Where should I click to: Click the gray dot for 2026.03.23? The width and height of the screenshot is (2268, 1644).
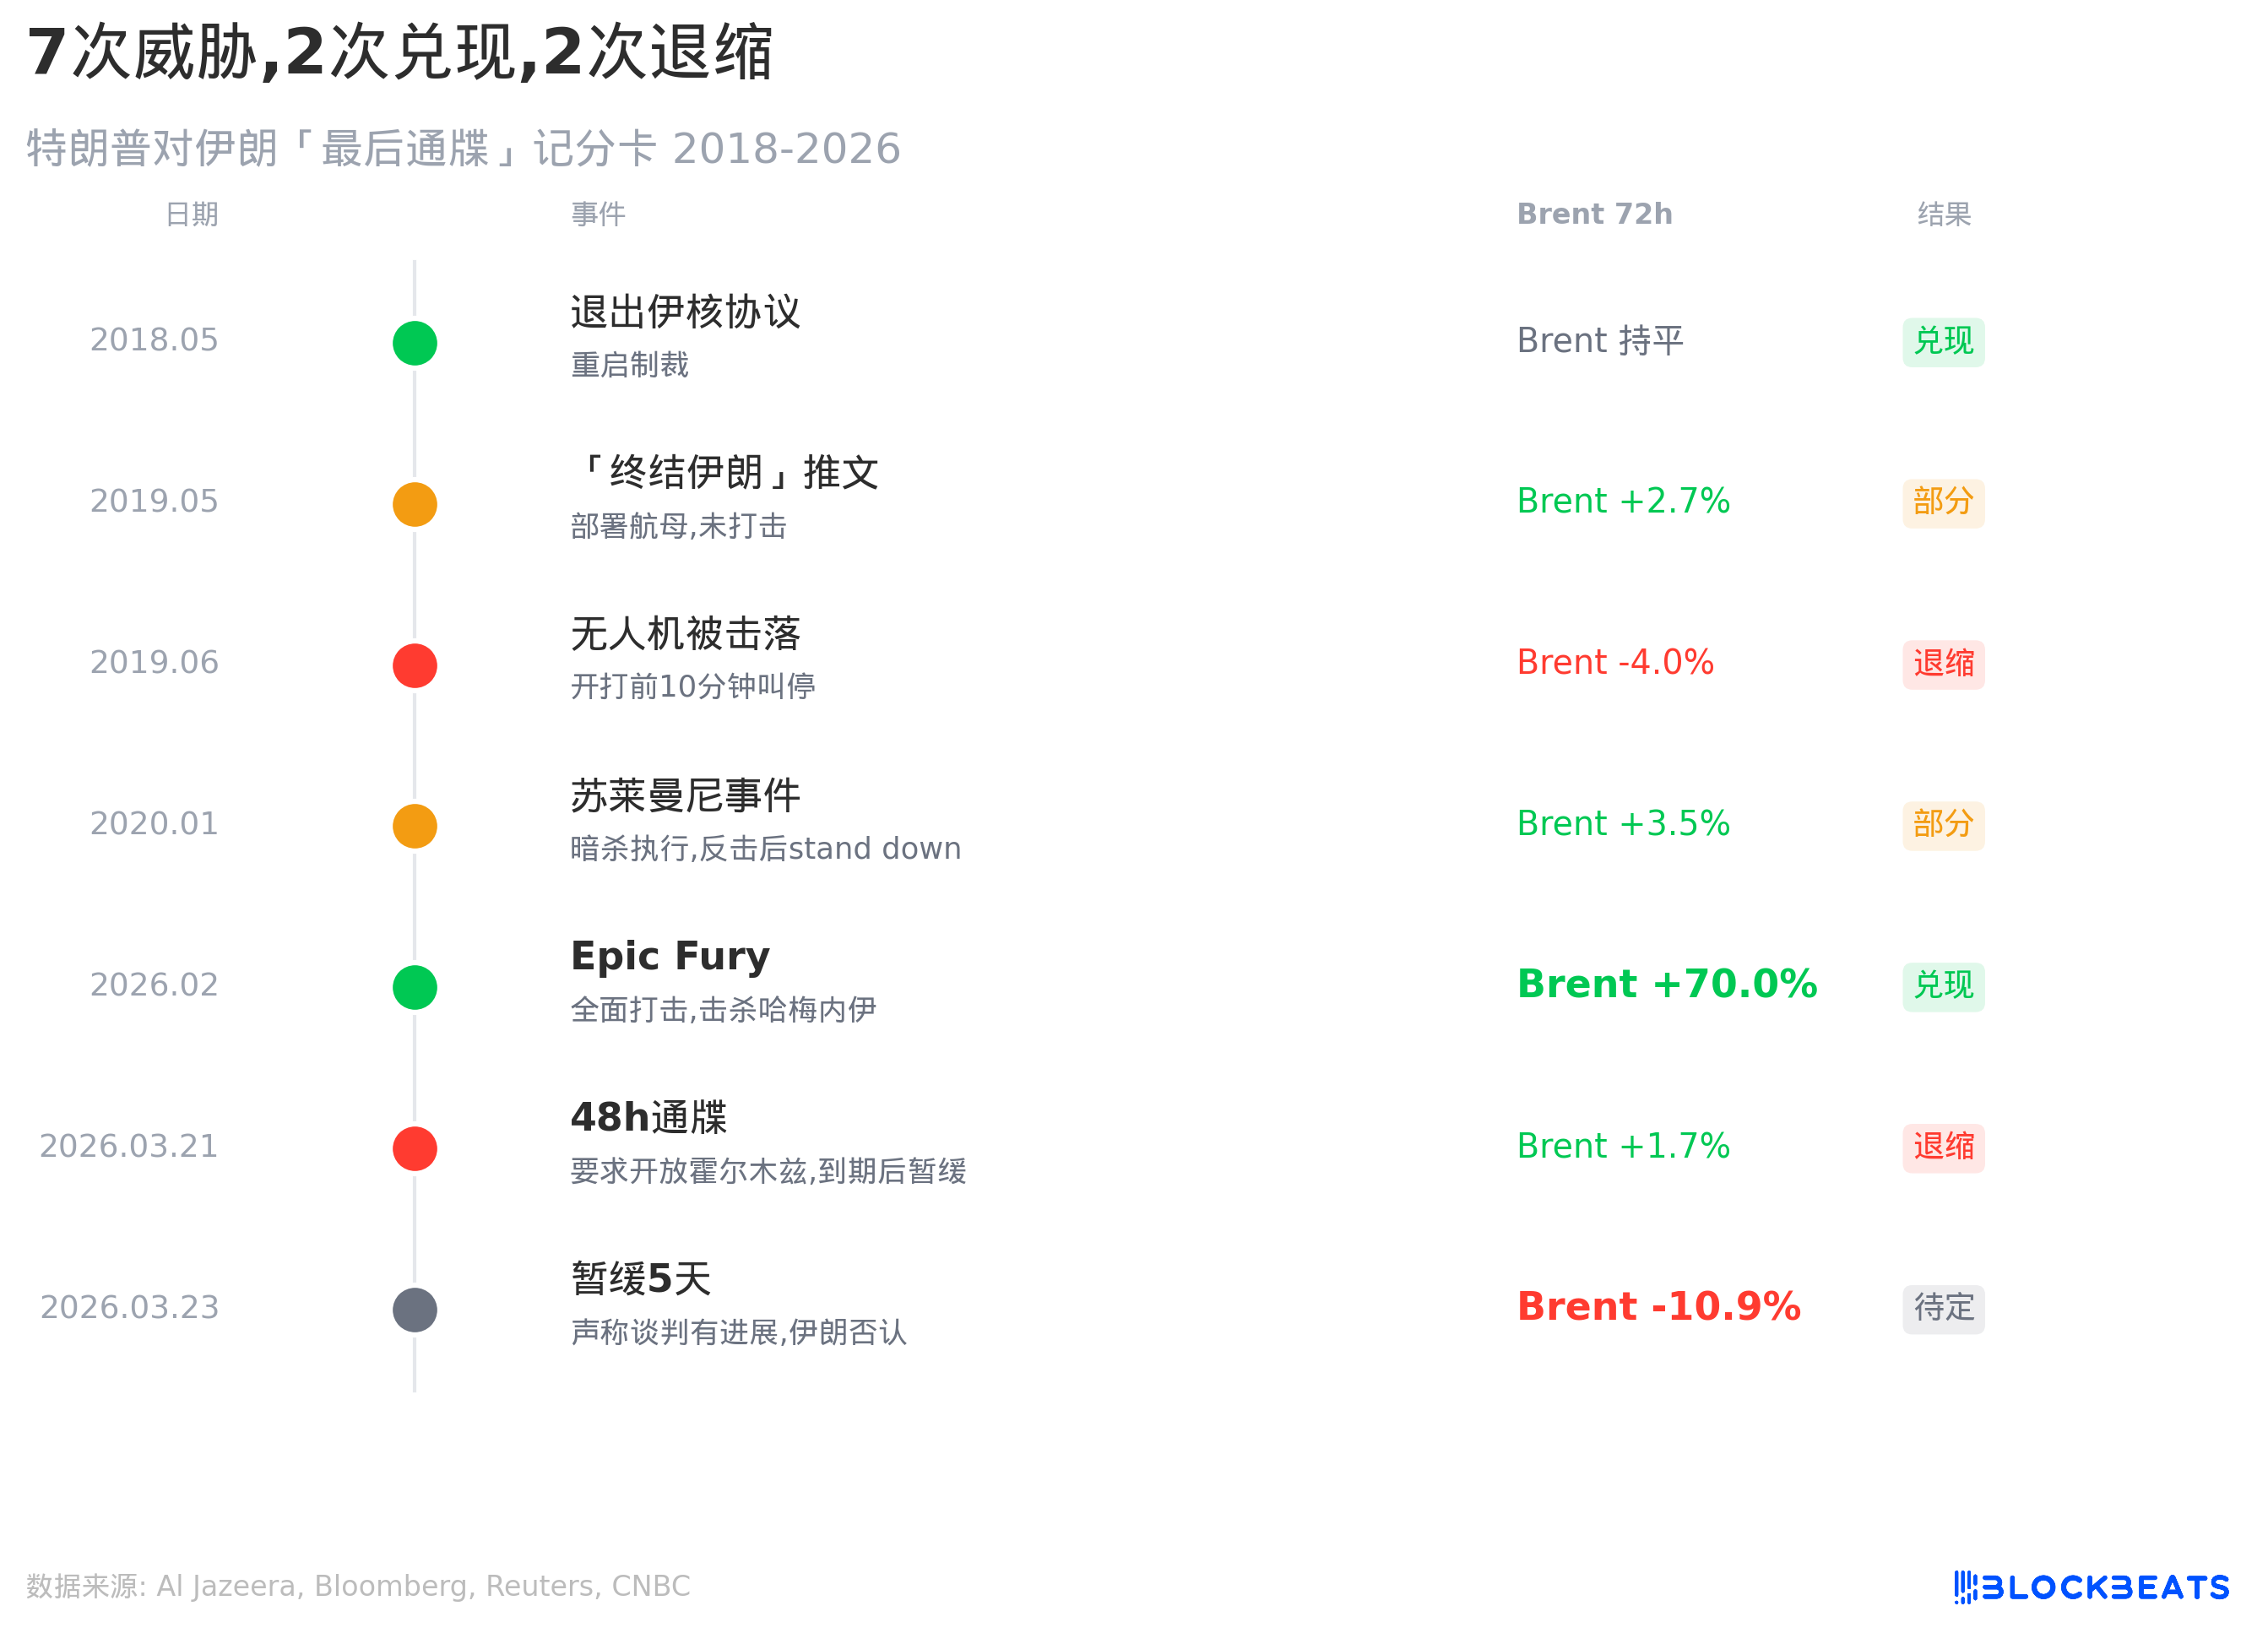click(x=415, y=1309)
